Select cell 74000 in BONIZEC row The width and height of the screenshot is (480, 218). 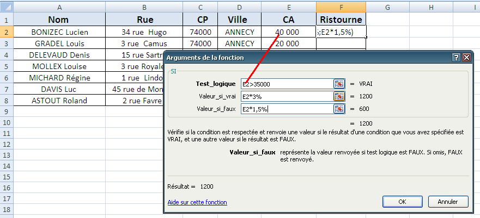[200, 32]
